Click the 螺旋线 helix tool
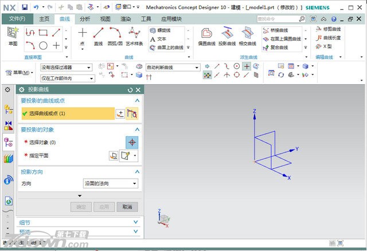The image size is (367, 251). point(161,30)
